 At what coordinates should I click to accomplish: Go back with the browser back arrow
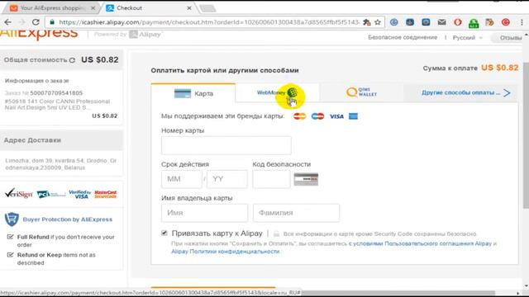pos(7,22)
